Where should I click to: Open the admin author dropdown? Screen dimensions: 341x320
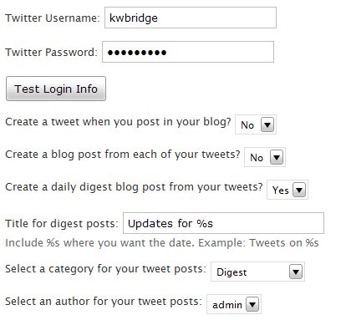pyautogui.click(x=234, y=304)
